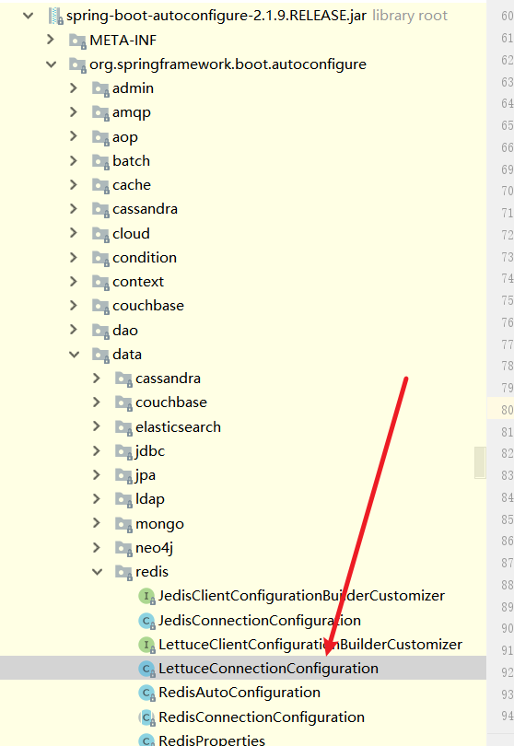This screenshot has width=514, height=746.
Task: Select the condition package
Action: click(x=145, y=257)
